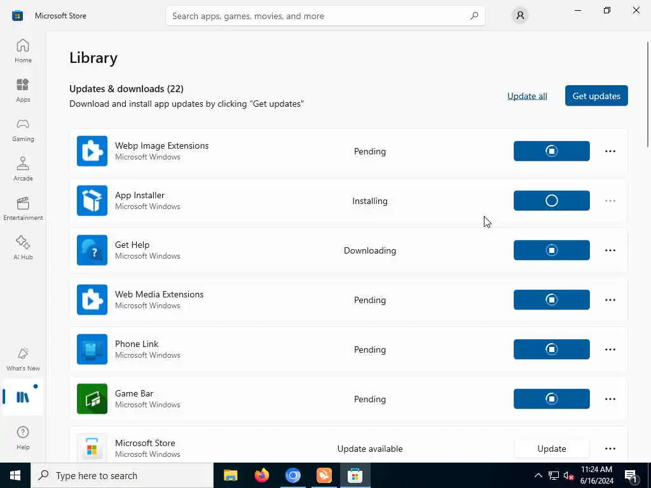Select the Library icon in sidebar
Image resolution: width=651 pixels, height=488 pixels.
click(23, 397)
